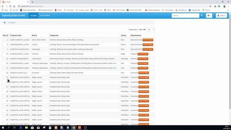Bookmark page with the star icon
This screenshot has height=130, width=231.
[210, 6]
